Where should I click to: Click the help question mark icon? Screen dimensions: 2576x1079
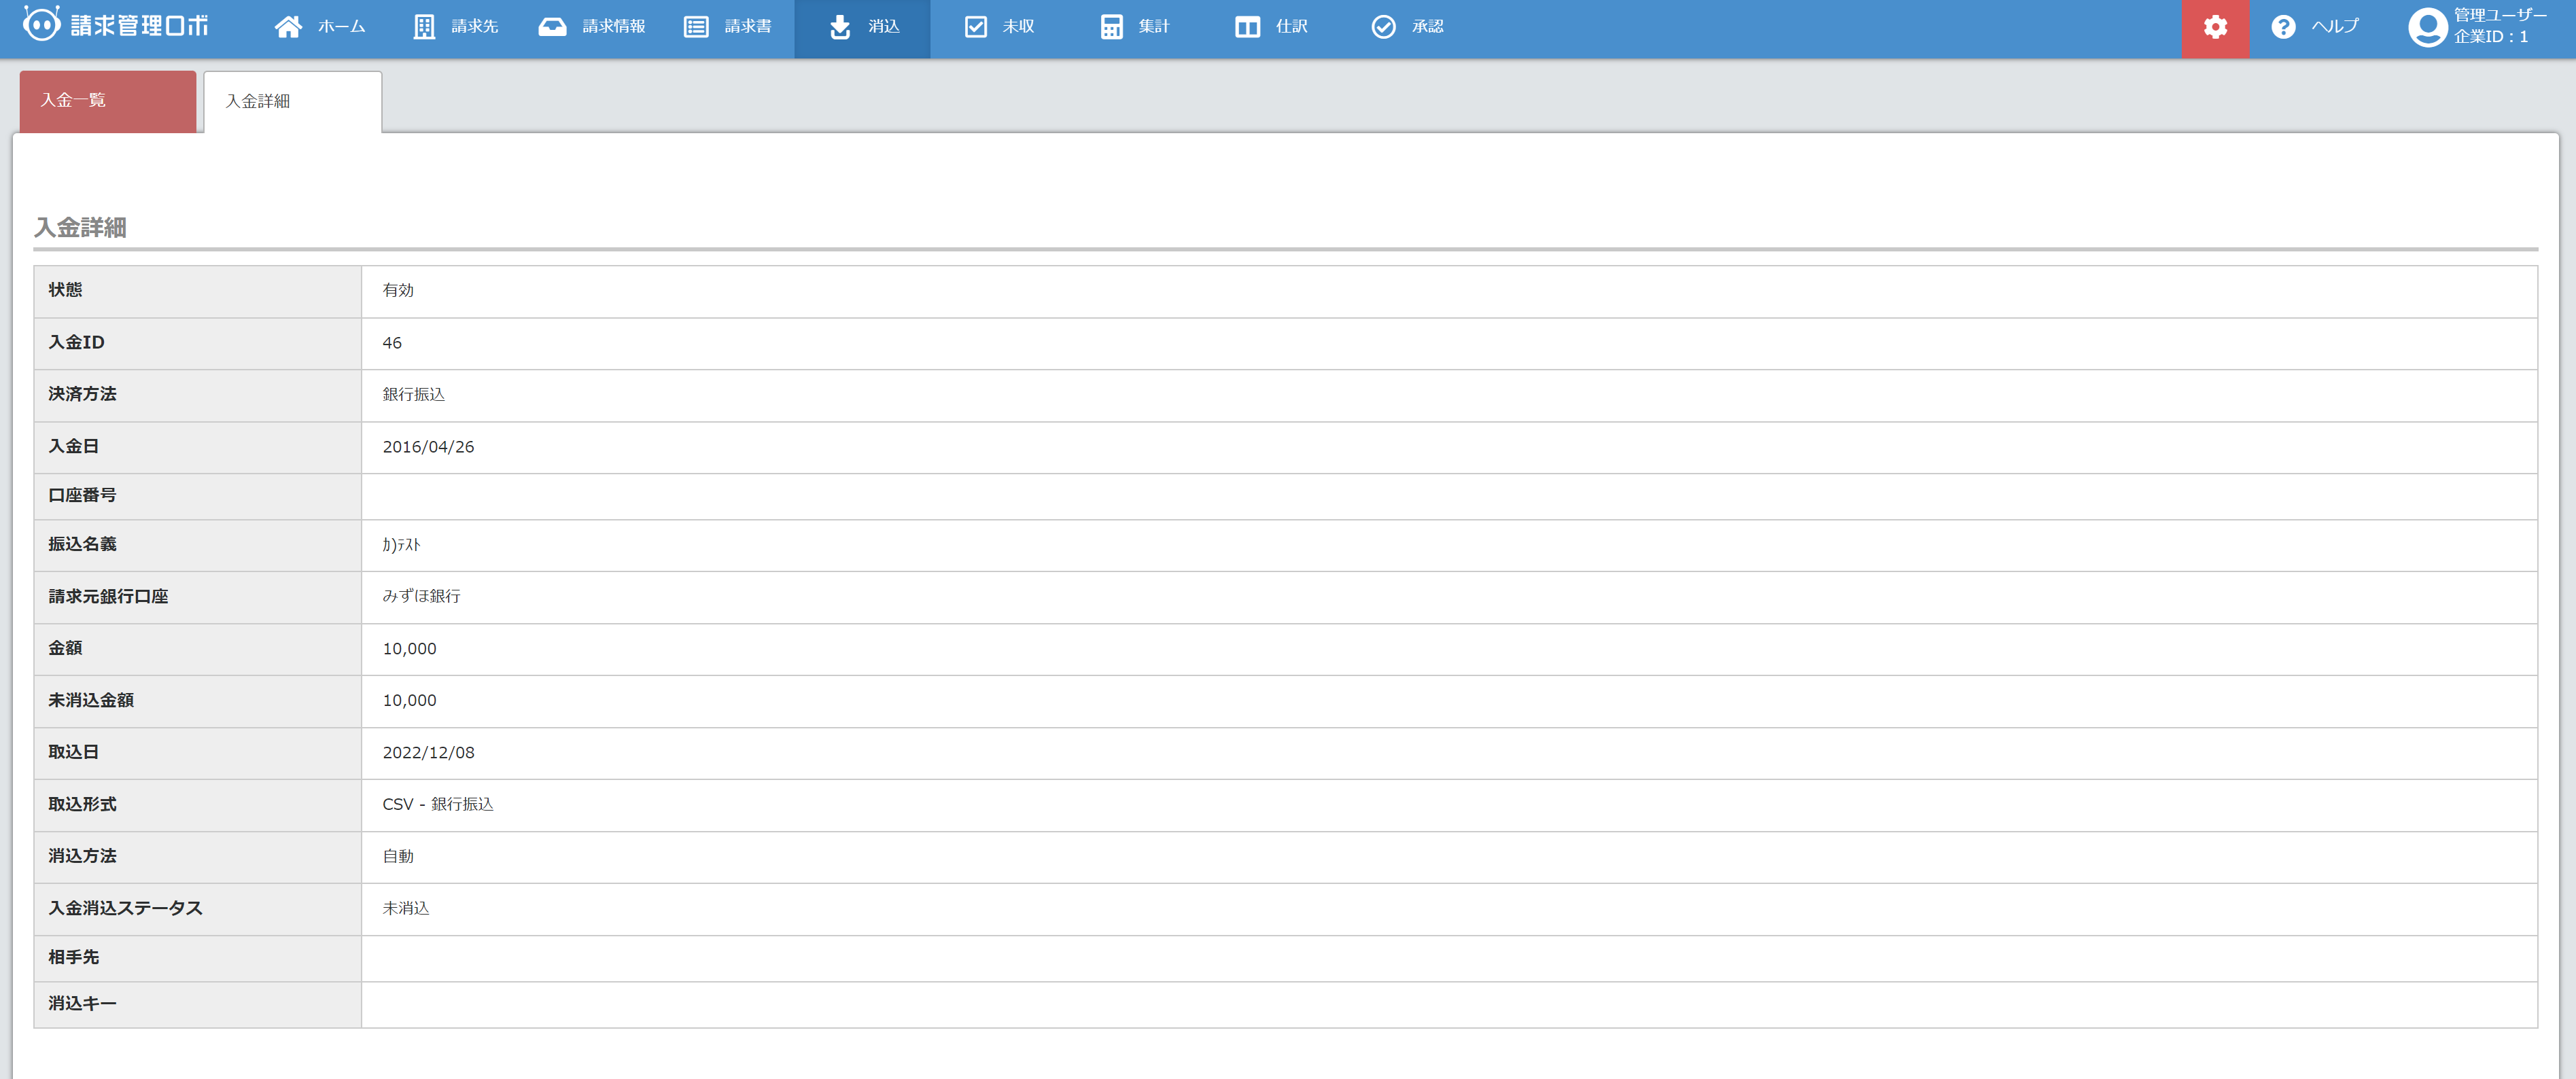pyautogui.click(x=2283, y=27)
